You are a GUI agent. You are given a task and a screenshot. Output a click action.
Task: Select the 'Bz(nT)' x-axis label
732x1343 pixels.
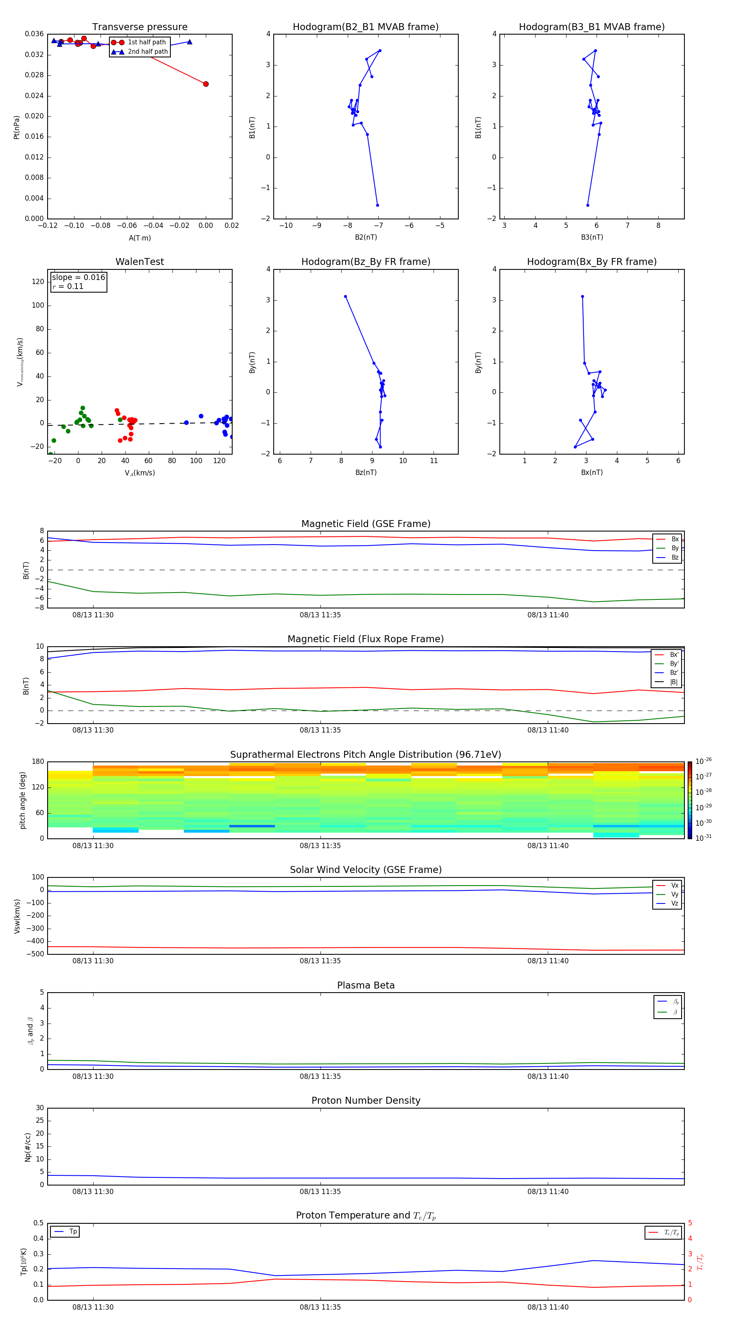tap(366, 472)
